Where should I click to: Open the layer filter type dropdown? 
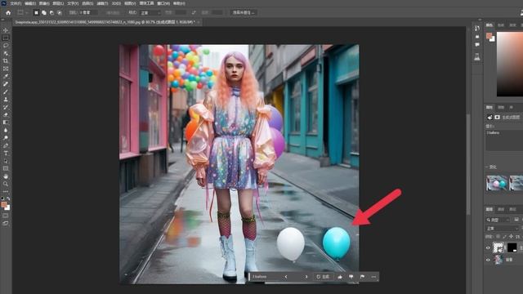point(498,220)
